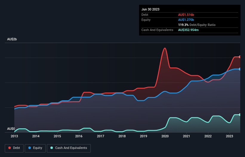Image resolution: width=245 pixels, height=157 pixels.
Task: Click the AU$2b y-axis label
Action: (12, 39)
